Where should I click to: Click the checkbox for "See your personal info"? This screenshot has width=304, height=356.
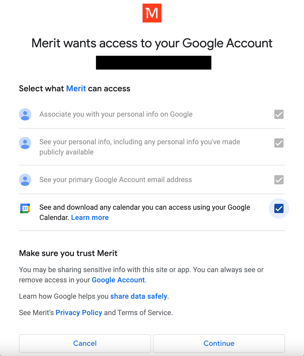279,143
